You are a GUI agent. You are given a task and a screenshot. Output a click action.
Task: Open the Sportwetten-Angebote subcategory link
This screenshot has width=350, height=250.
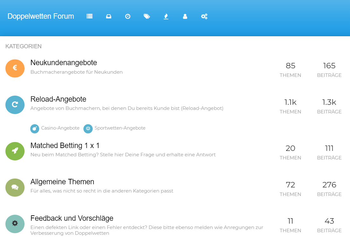pyautogui.click(x=120, y=128)
